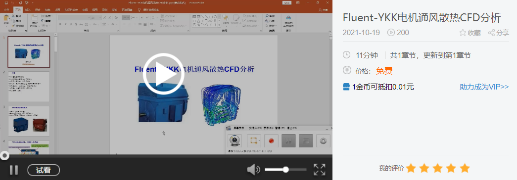
Task: Click the stop button in screen recorder
Action: point(306,141)
